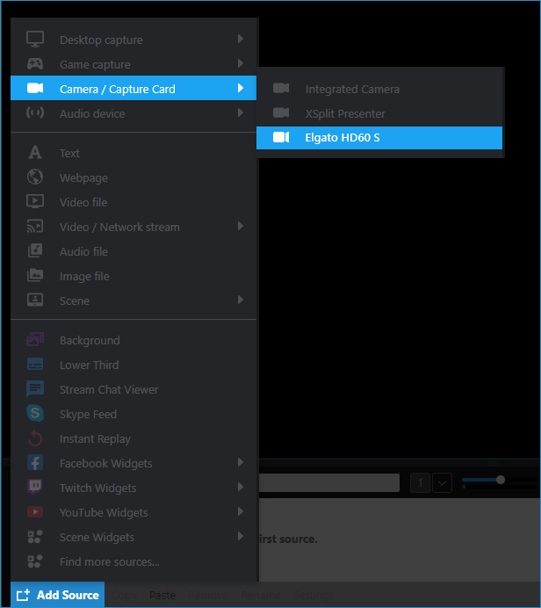This screenshot has height=608, width=541.
Task: Select the Image file label
Action: click(84, 277)
